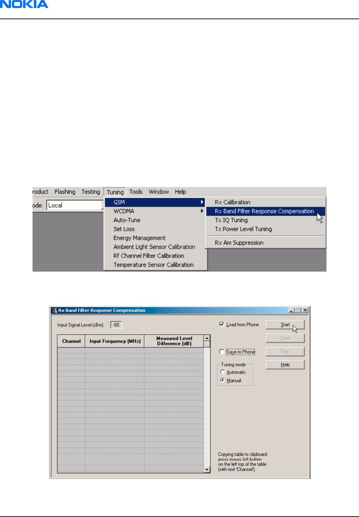Select Rx Band Filter Response Compensation
The height and width of the screenshot is (517, 359).
[266, 211]
